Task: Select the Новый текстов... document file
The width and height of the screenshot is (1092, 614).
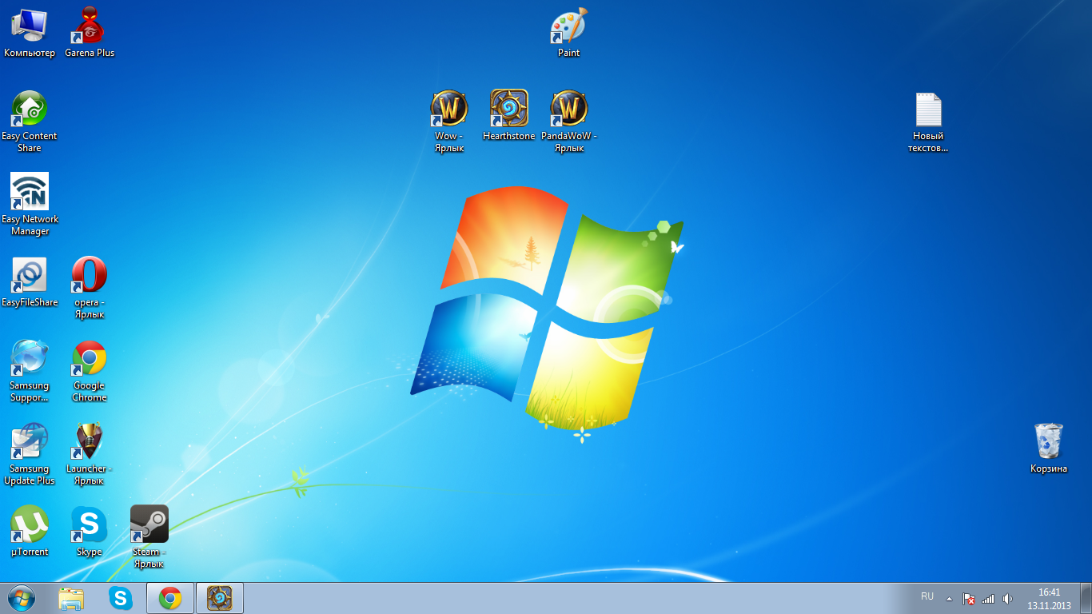Action: (x=928, y=122)
